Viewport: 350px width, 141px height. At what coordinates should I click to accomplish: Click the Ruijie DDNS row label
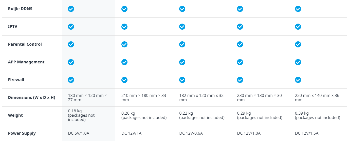(x=20, y=9)
